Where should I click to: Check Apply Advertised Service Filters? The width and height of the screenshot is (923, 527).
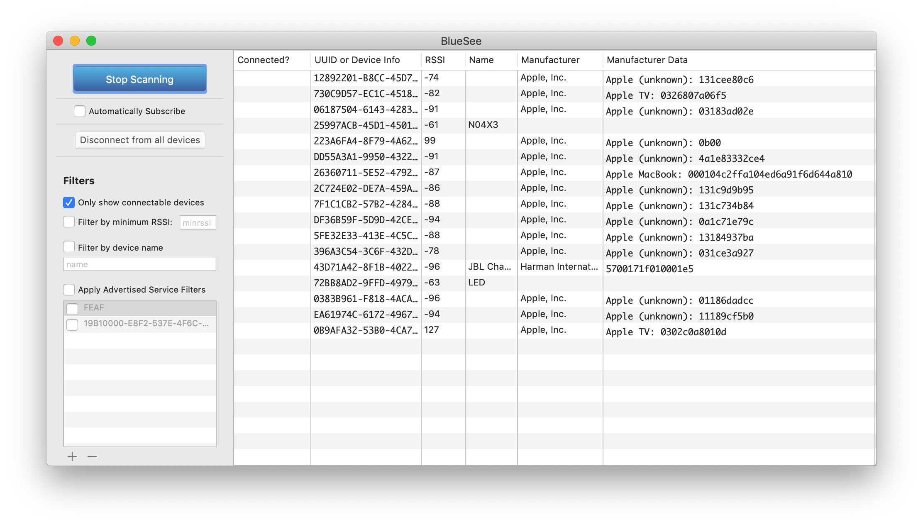(69, 290)
